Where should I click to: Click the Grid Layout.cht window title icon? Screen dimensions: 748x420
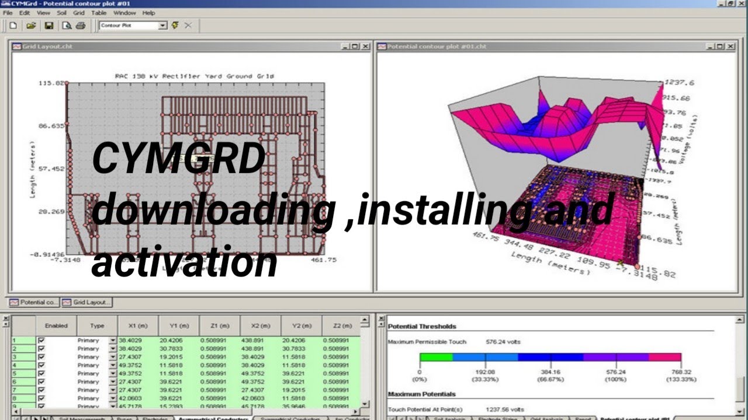(16, 46)
